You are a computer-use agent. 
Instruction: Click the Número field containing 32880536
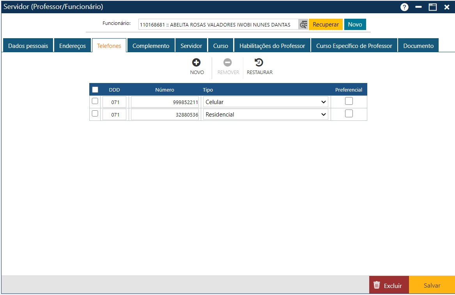(x=165, y=115)
